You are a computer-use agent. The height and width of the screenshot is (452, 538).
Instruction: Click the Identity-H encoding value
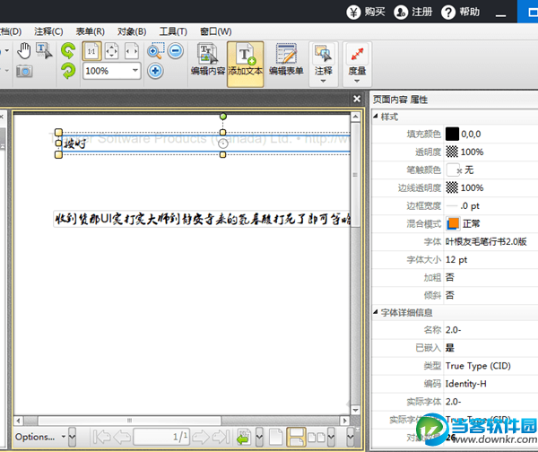(465, 384)
